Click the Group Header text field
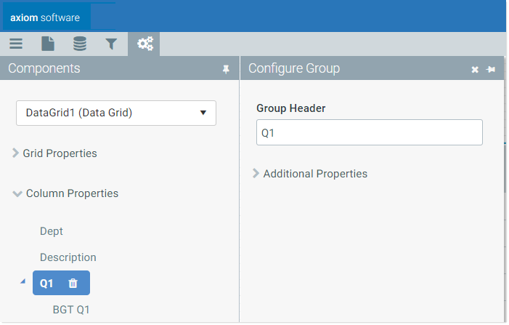Screen dimensions: 509x325 [x=370, y=132]
